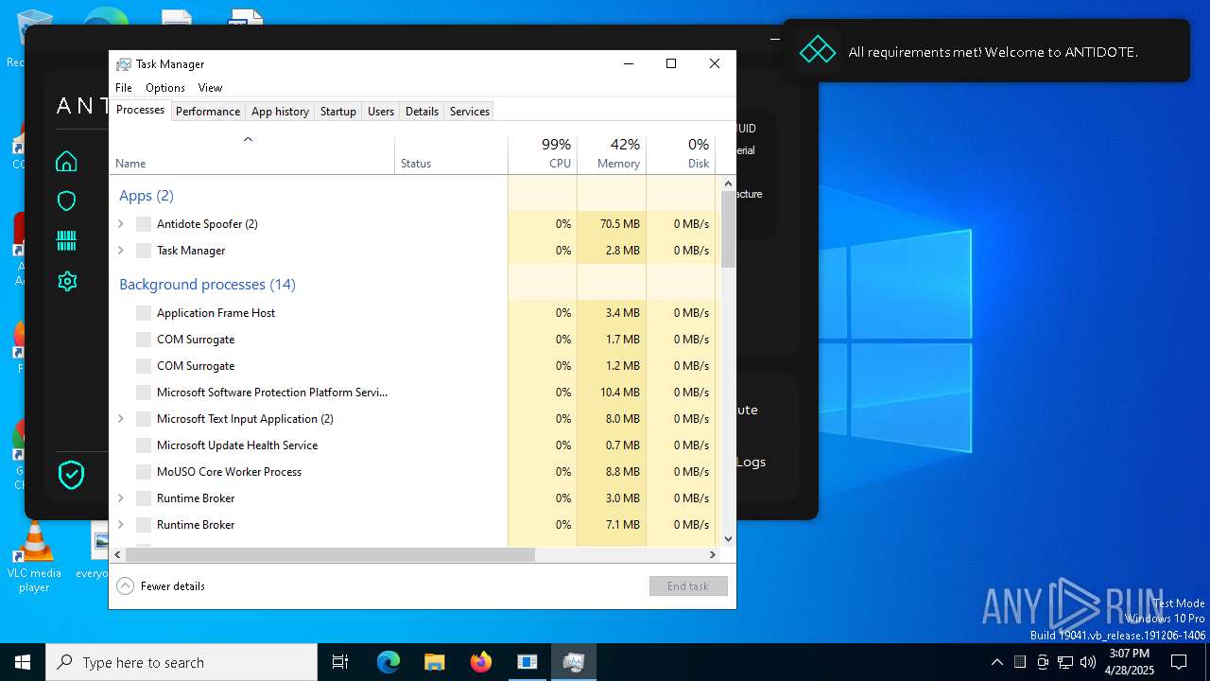Show hidden system tray icons

(996, 662)
